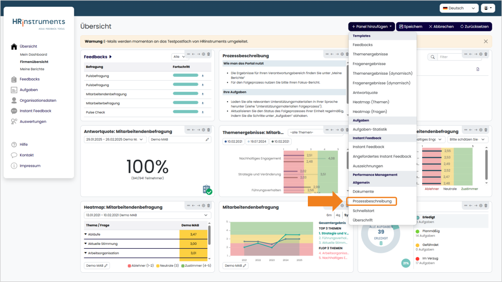Click the clipboard checkmark icon in Antwortquote
The image size is (502, 282).
[207, 190]
